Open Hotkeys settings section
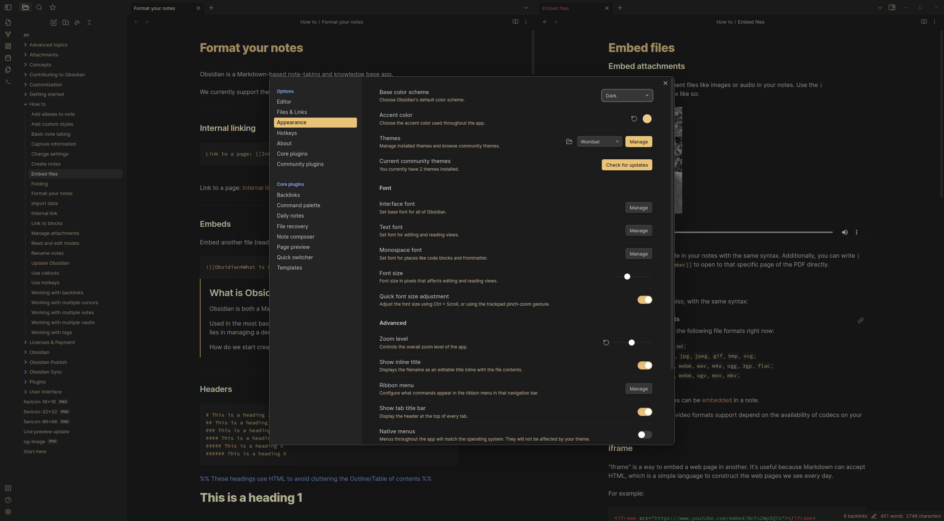The height and width of the screenshot is (521, 944). pos(315,133)
